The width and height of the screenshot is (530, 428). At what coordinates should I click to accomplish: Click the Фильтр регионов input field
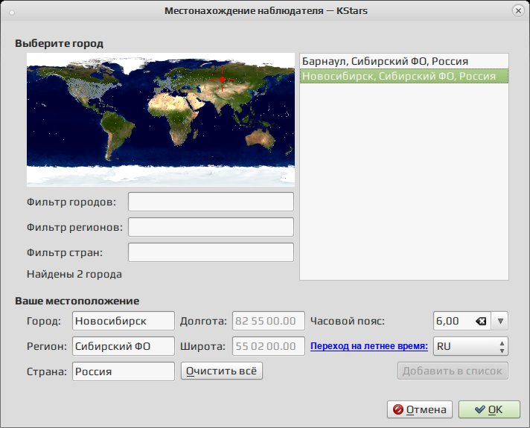tap(211, 227)
